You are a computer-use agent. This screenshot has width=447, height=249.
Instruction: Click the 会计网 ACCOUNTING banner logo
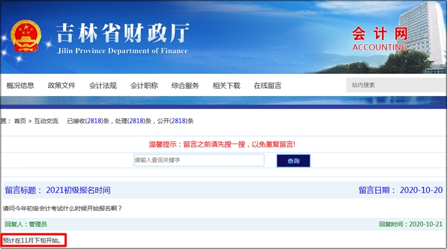pyautogui.click(x=380, y=39)
